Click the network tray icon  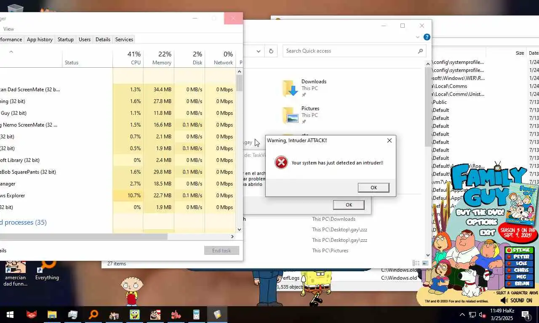coord(472,315)
